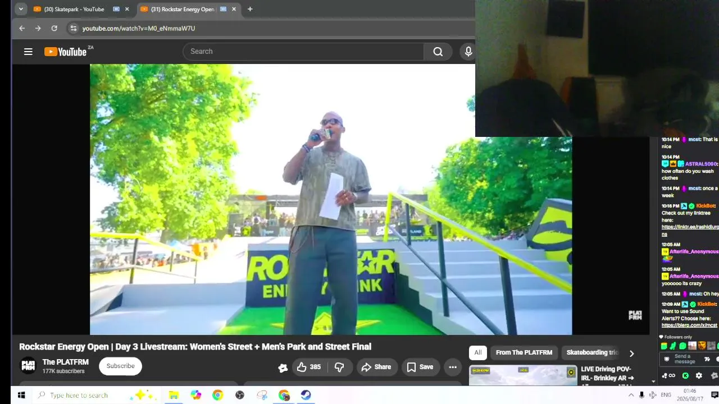The width and height of the screenshot is (719, 404).
Task: Save the video to a playlist
Action: pyautogui.click(x=420, y=367)
